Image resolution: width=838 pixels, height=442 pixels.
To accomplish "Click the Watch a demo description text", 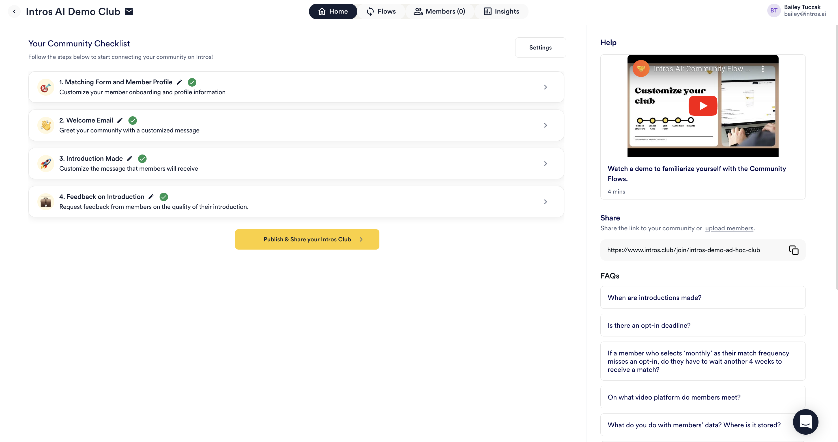I will pyautogui.click(x=697, y=173).
